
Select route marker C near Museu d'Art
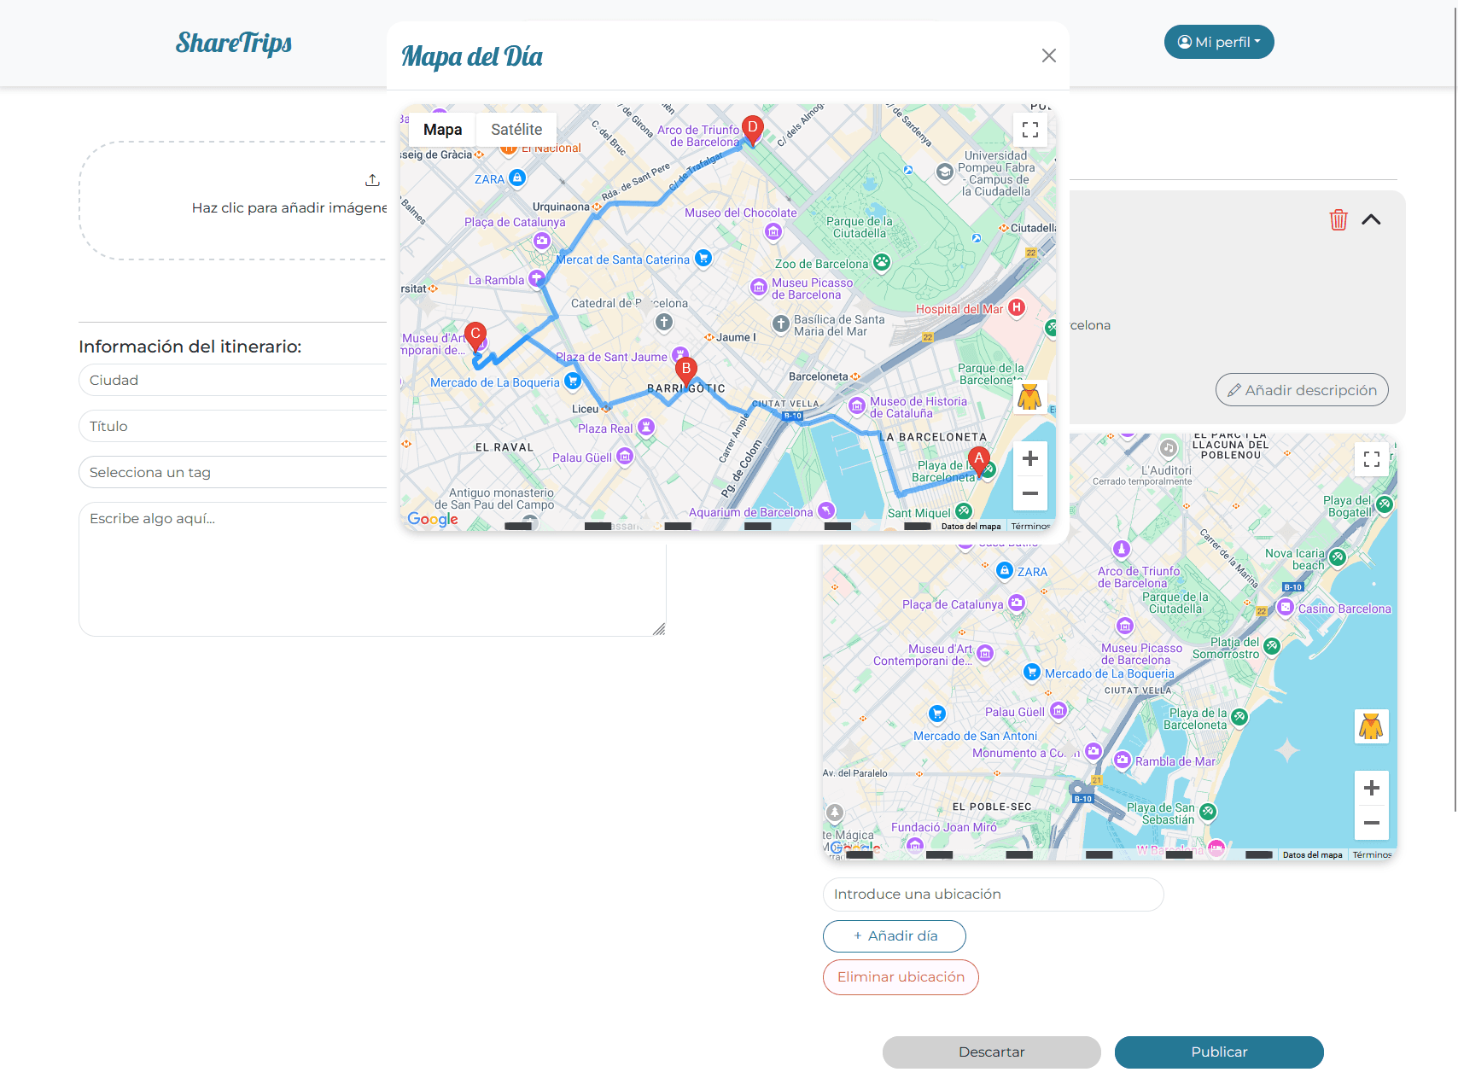(475, 336)
